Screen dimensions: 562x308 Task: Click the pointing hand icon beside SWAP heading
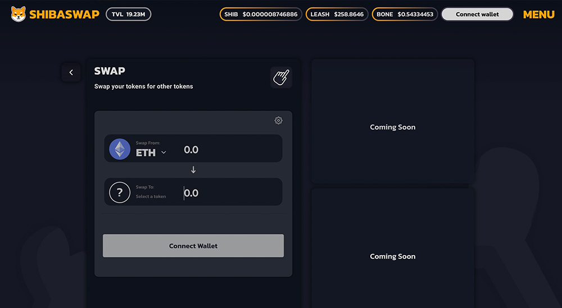[281, 77]
